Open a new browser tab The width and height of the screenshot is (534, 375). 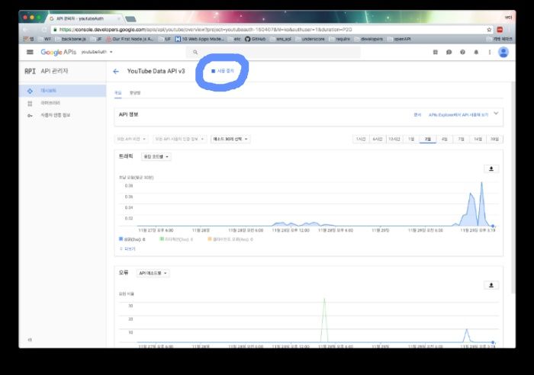coord(130,19)
